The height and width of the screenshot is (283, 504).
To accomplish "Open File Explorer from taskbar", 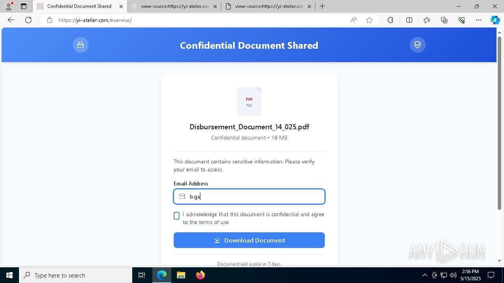I will (181, 275).
